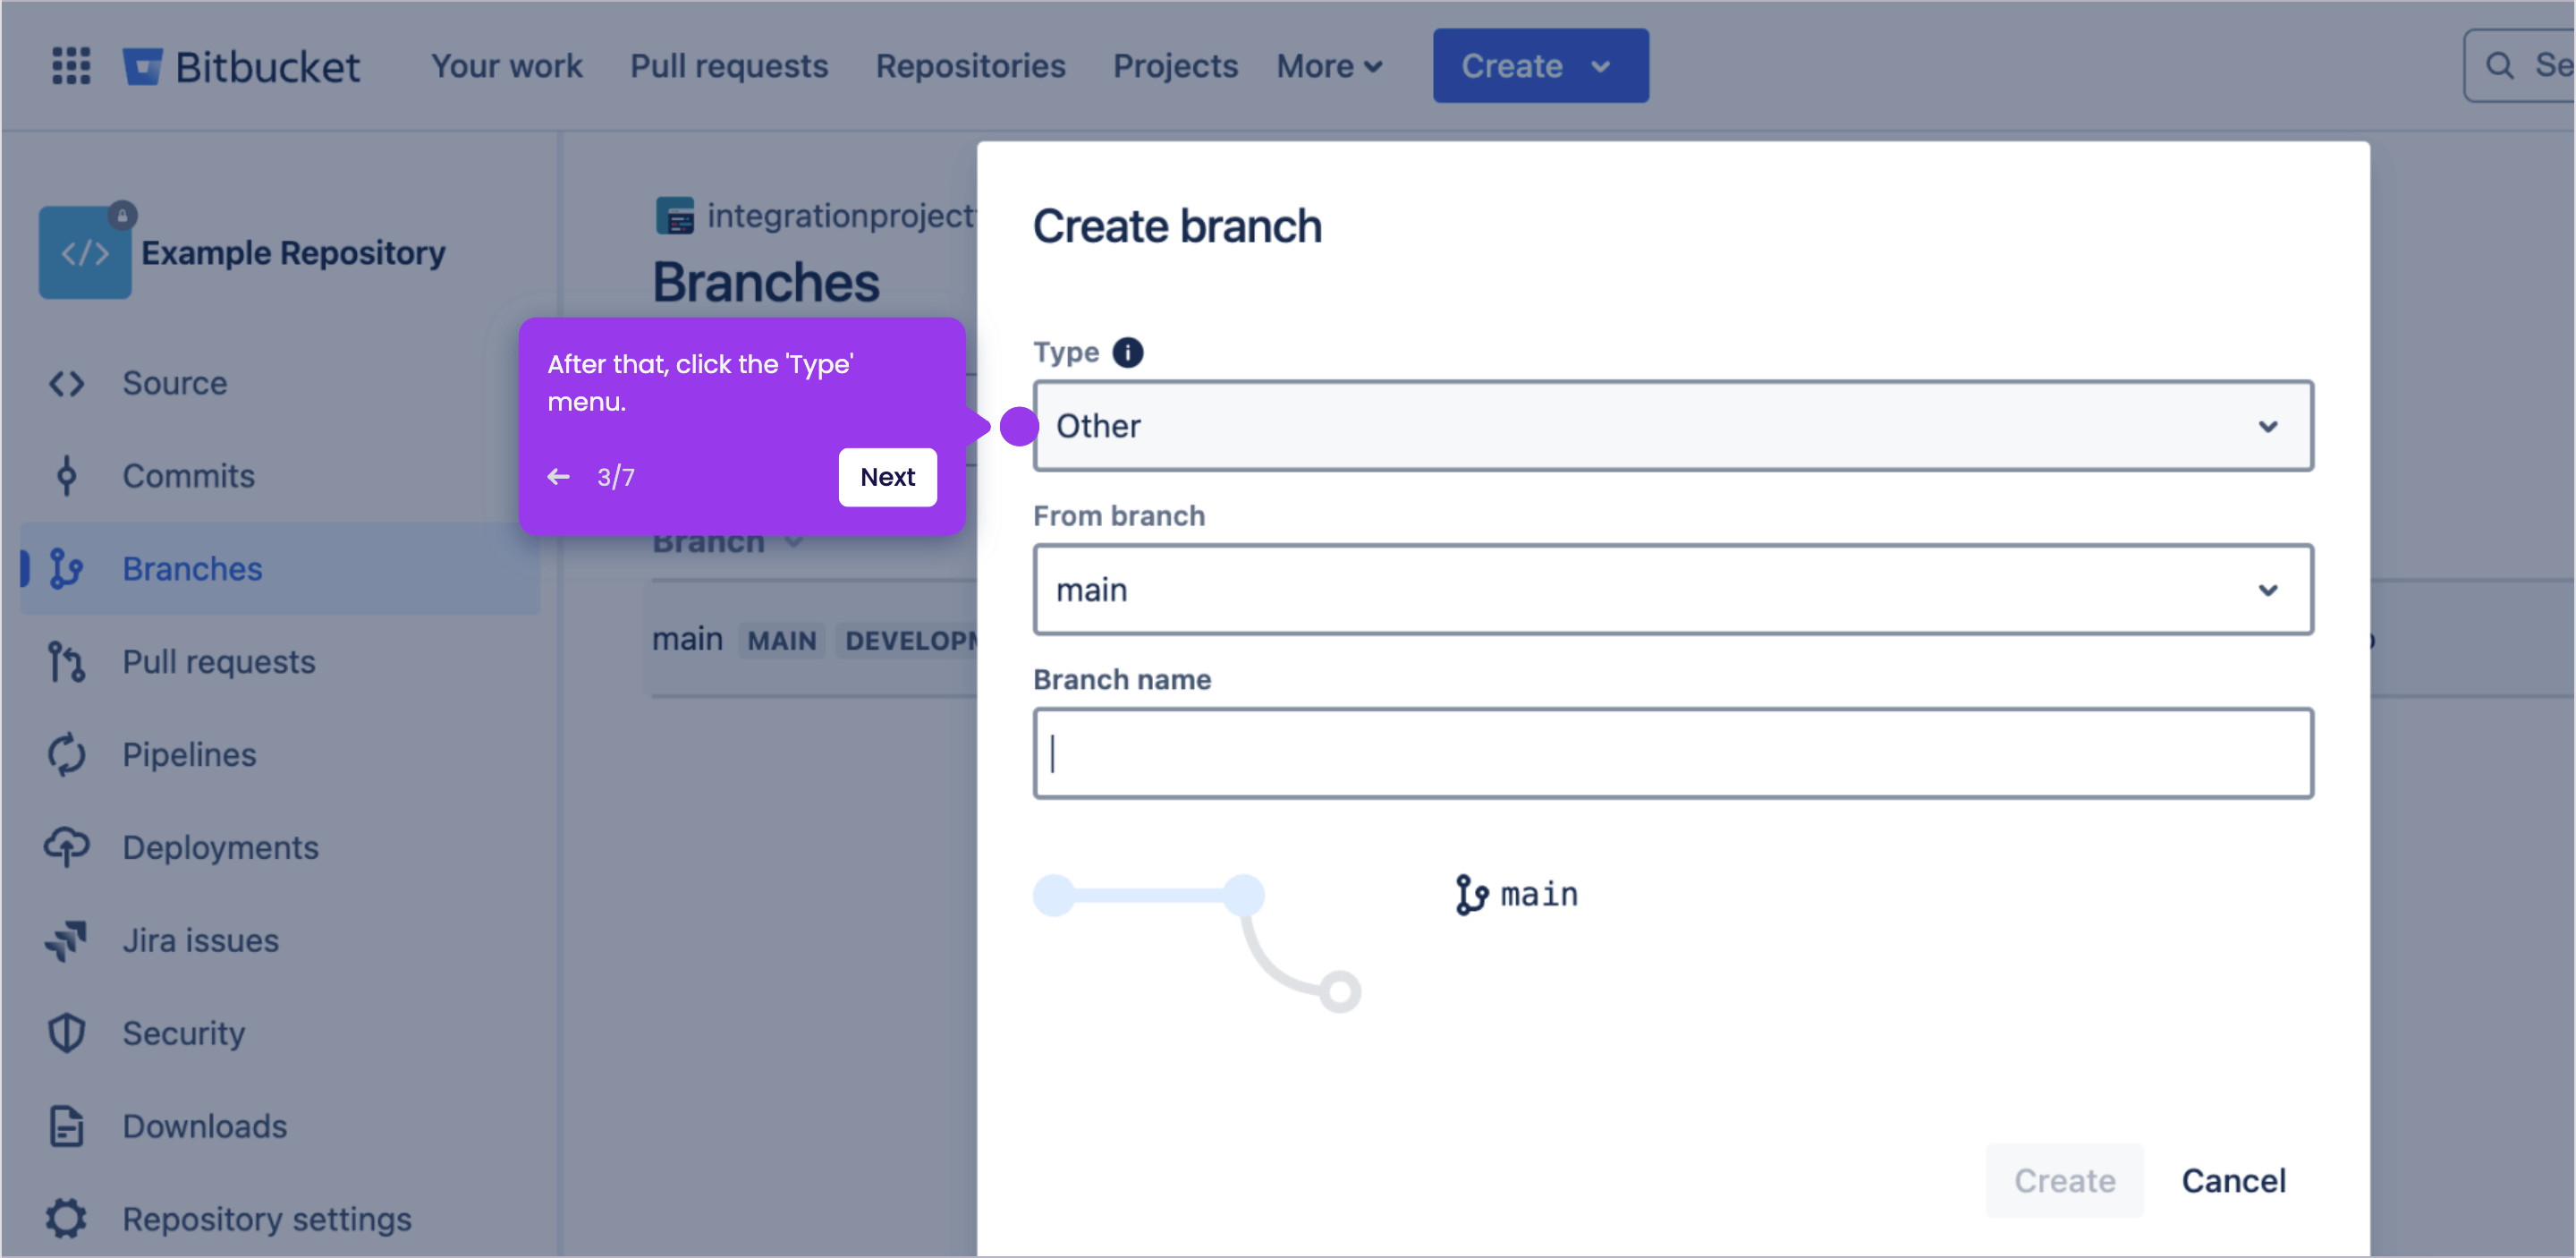This screenshot has height=1258, width=2576.
Task: Open the Type dropdown showing Other
Action: pos(1673,426)
